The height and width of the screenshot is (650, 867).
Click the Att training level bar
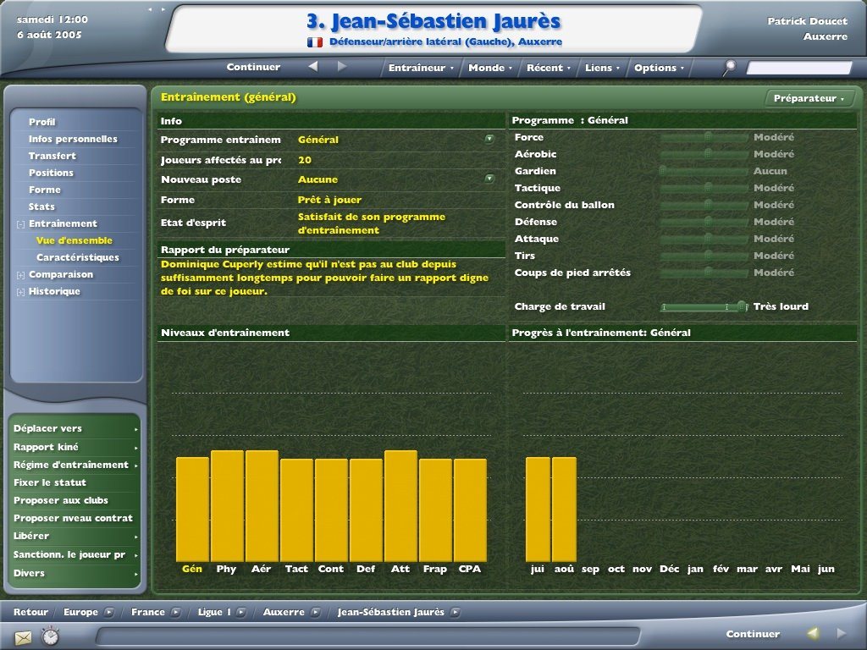[x=400, y=506]
